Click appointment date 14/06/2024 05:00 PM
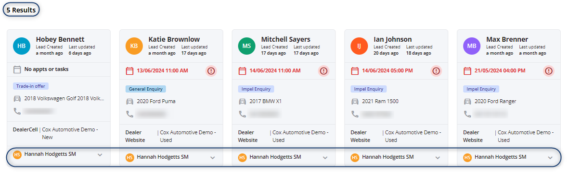The image size is (581, 175). click(388, 71)
